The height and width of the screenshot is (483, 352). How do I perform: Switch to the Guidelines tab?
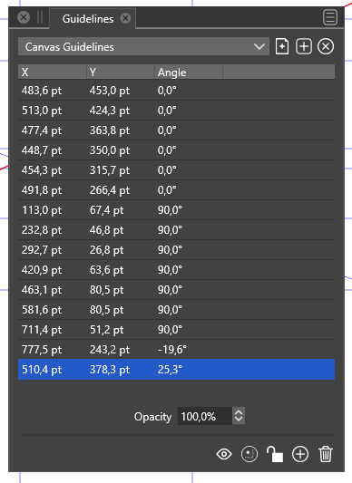pos(88,19)
